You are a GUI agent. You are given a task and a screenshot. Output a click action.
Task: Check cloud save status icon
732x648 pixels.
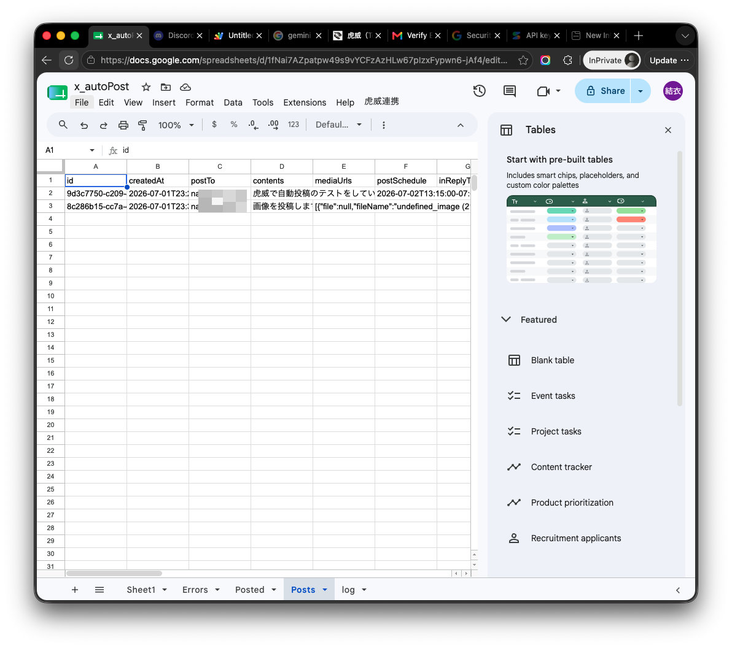(185, 87)
